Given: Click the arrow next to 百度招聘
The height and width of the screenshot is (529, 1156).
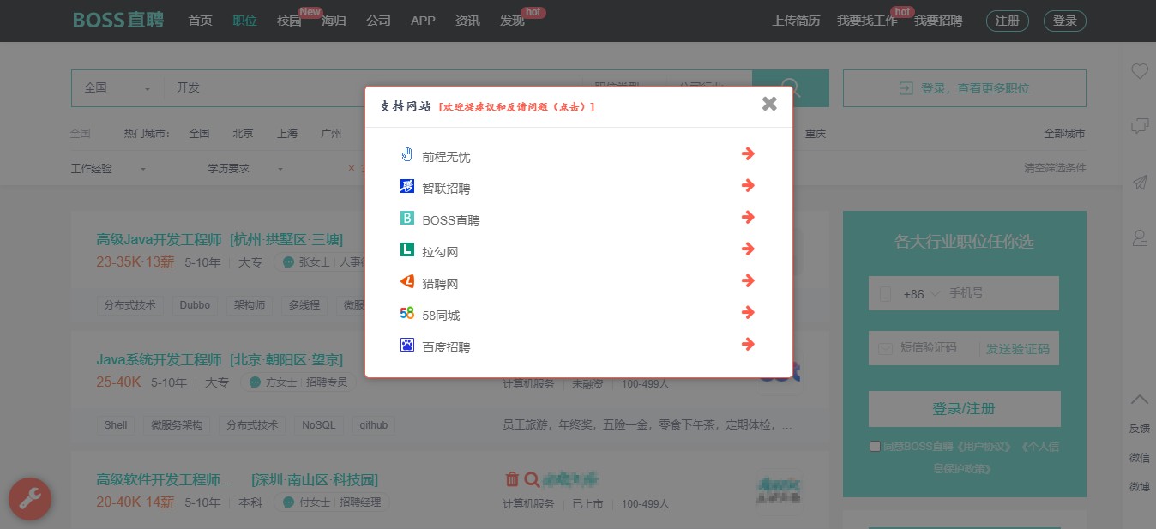Looking at the screenshot, I should click(748, 344).
